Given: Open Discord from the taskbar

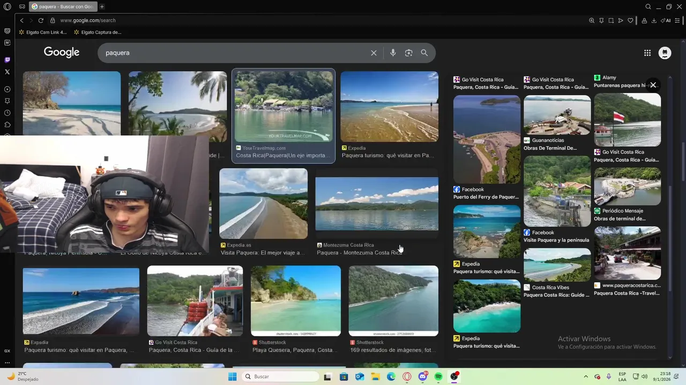Looking at the screenshot, I should 423,376.
